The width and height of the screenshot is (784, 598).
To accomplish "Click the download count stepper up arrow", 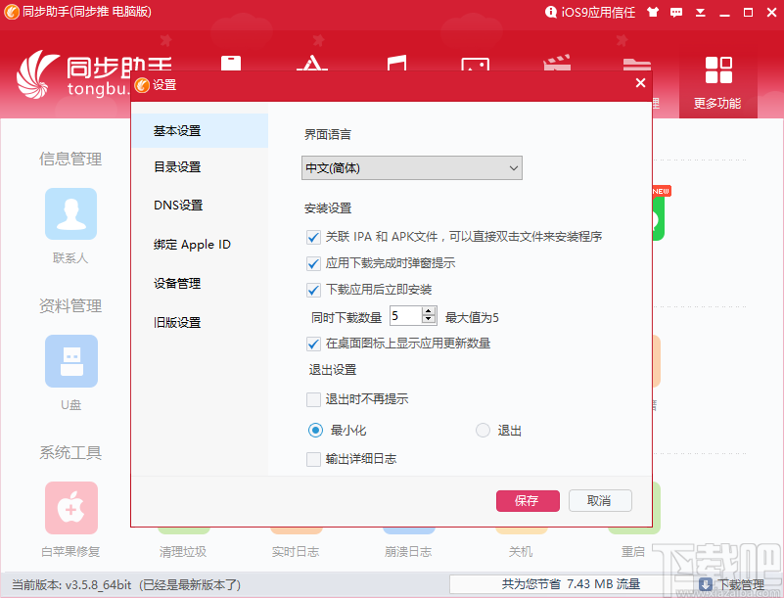I will [428, 310].
